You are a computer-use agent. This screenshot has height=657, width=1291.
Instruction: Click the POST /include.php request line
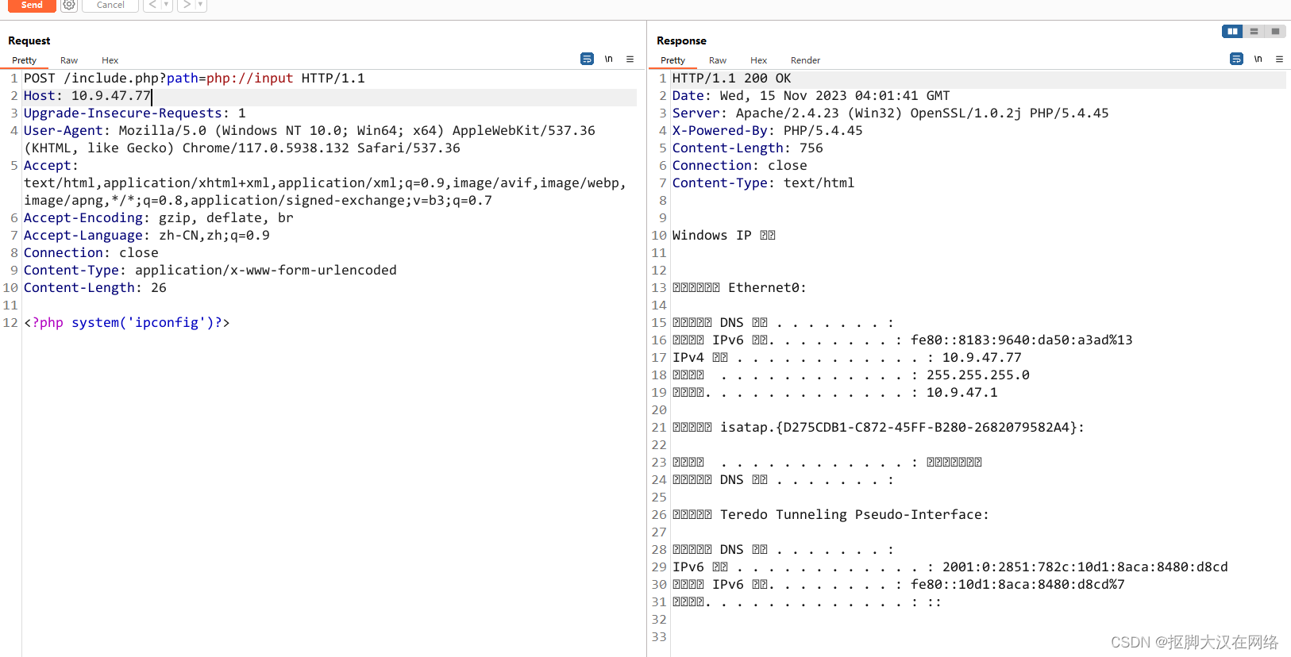195,78
